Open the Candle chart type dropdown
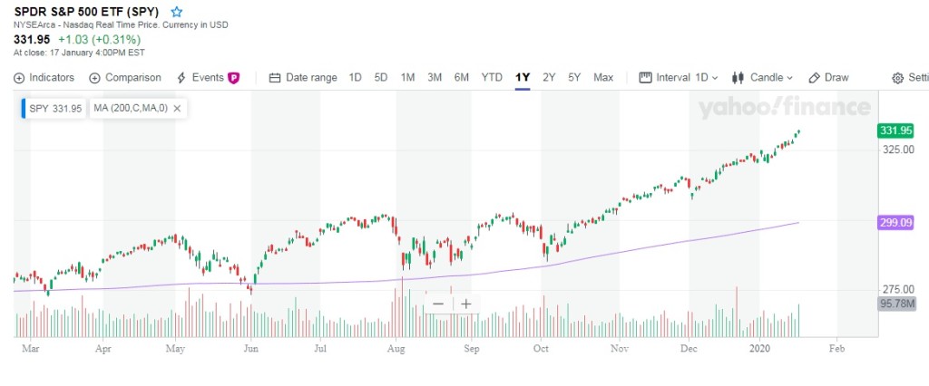 (763, 78)
